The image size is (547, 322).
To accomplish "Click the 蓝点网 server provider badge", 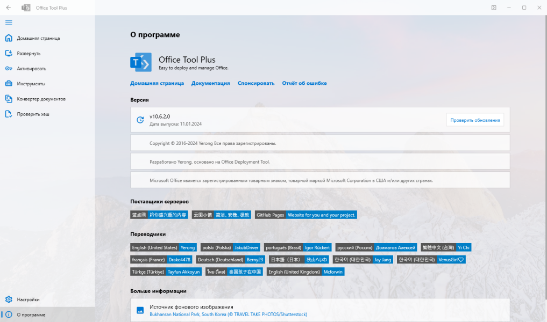I will pos(159,215).
